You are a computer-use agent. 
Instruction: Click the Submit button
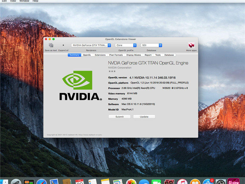120,117
